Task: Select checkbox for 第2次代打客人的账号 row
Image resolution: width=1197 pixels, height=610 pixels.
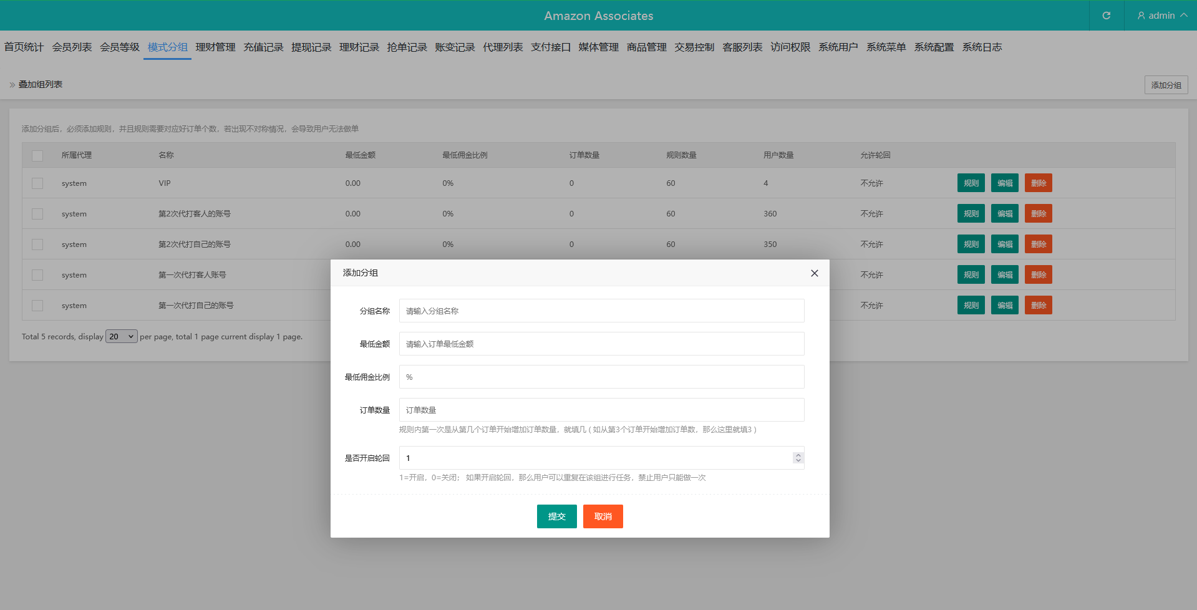Action: [x=37, y=214]
